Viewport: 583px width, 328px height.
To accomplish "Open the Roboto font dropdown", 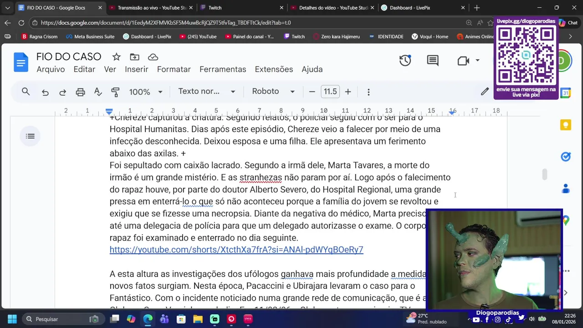I will [x=273, y=92].
